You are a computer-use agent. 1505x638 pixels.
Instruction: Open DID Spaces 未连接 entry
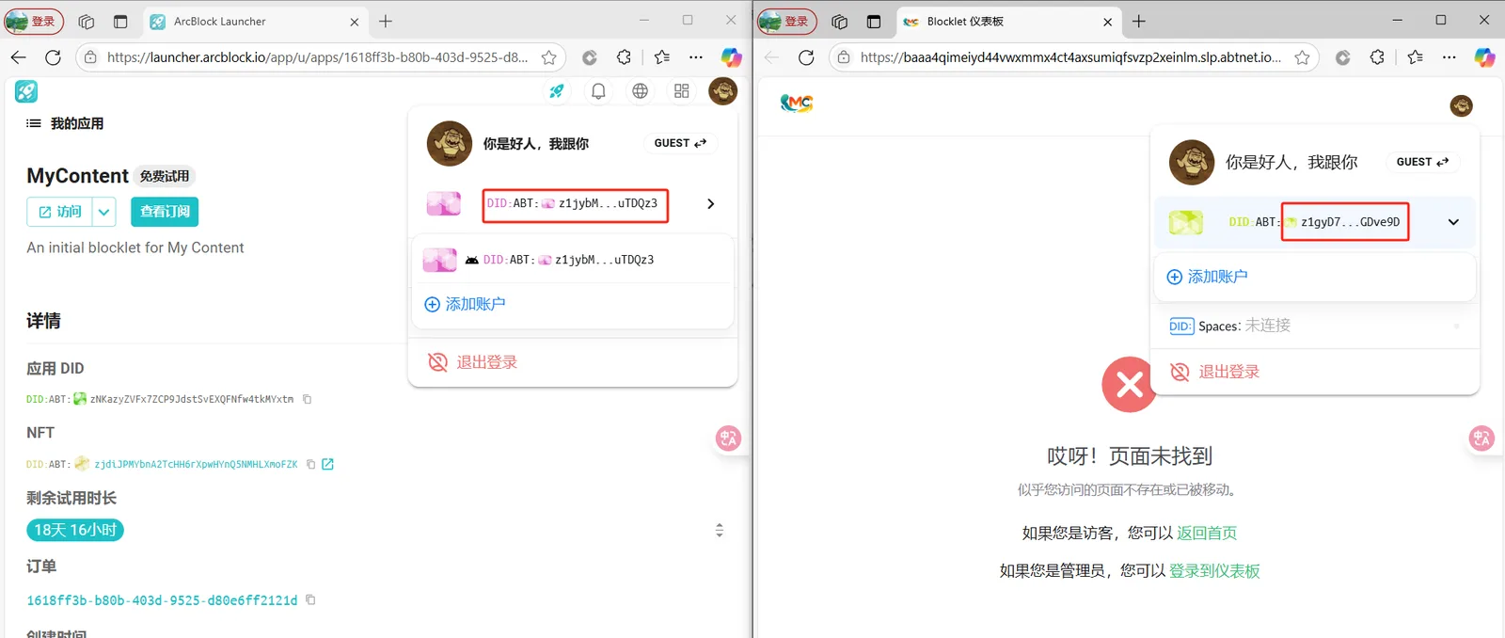(x=1315, y=326)
